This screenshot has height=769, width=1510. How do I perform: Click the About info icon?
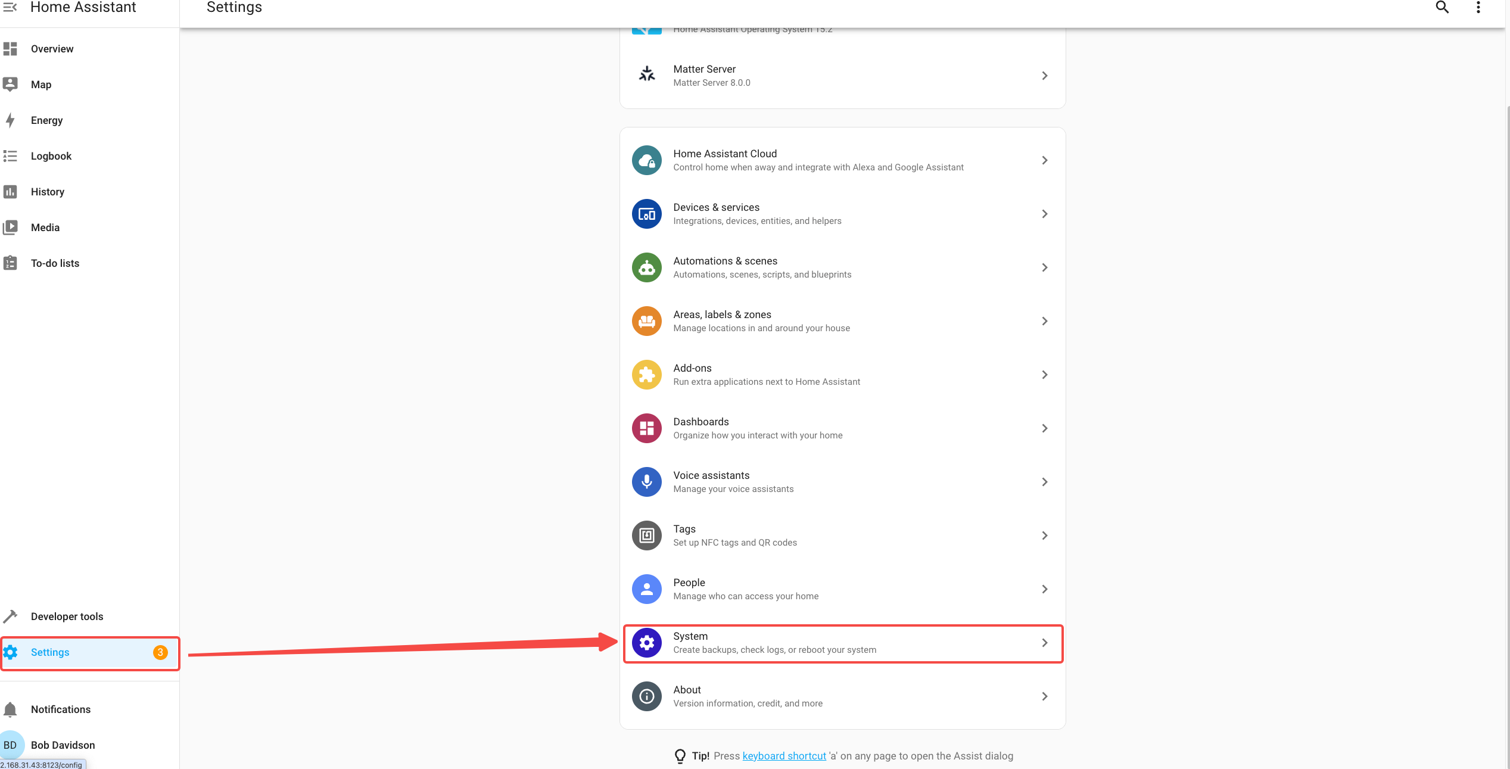[x=647, y=696]
